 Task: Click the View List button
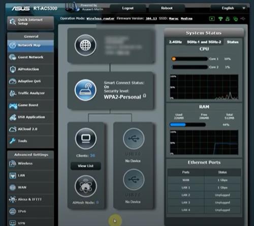click(86, 166)
